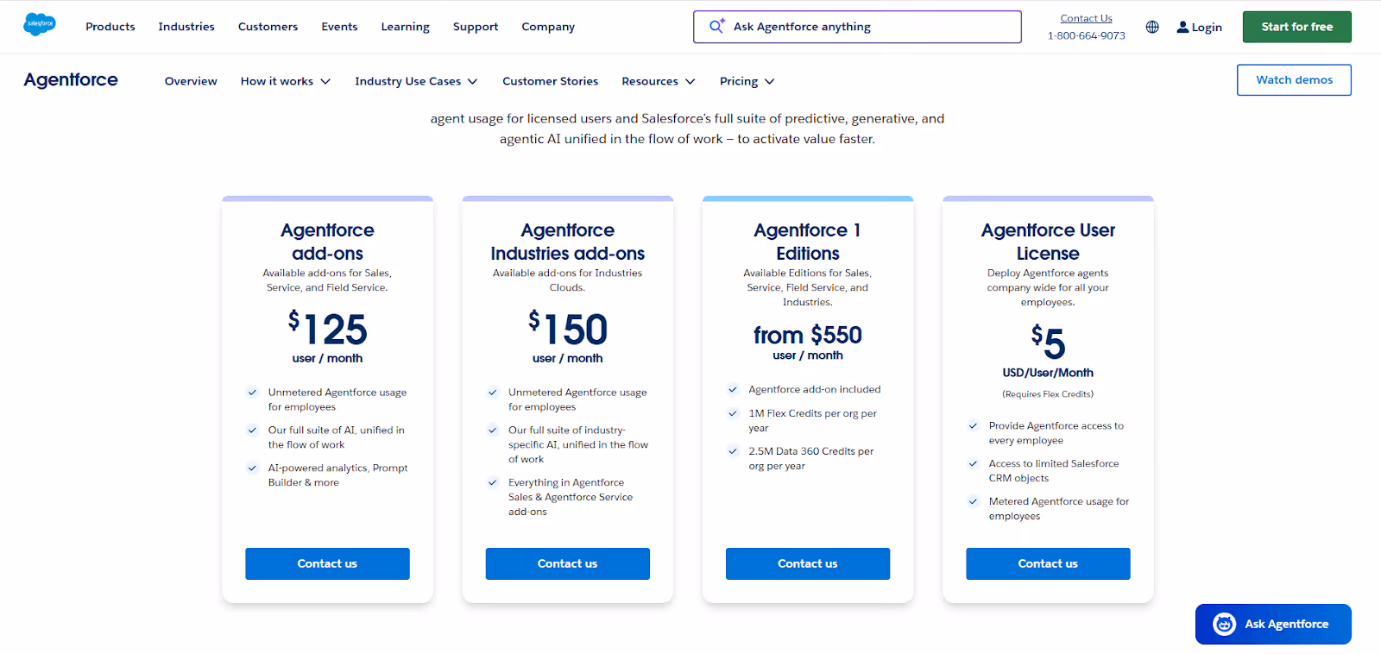Open the Pricing dropdown
Image resolution: width=1381 pixels, height=654 pixels.
[746, 80]
